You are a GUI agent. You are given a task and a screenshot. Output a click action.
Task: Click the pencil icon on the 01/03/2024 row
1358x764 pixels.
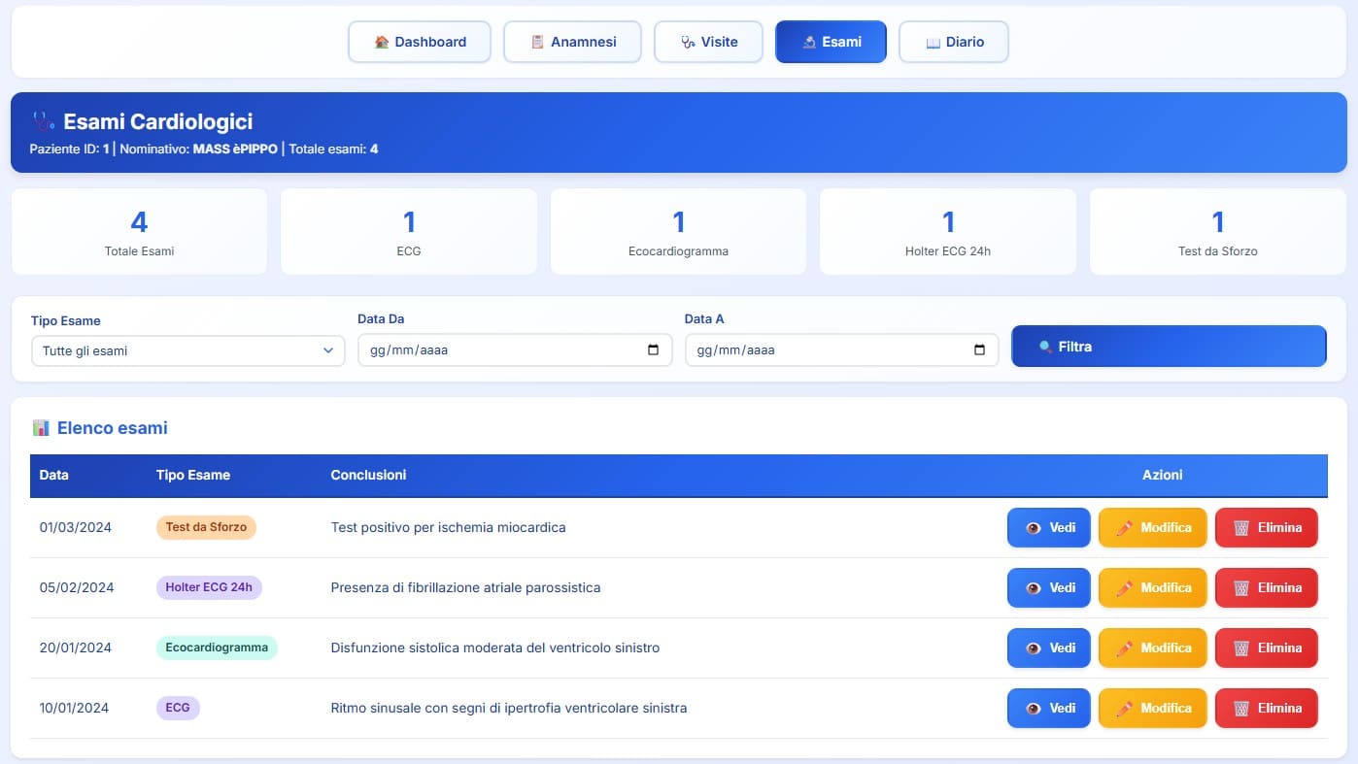1125,528
